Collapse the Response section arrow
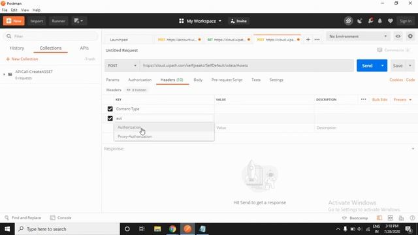418x235 pixels. 413,149
